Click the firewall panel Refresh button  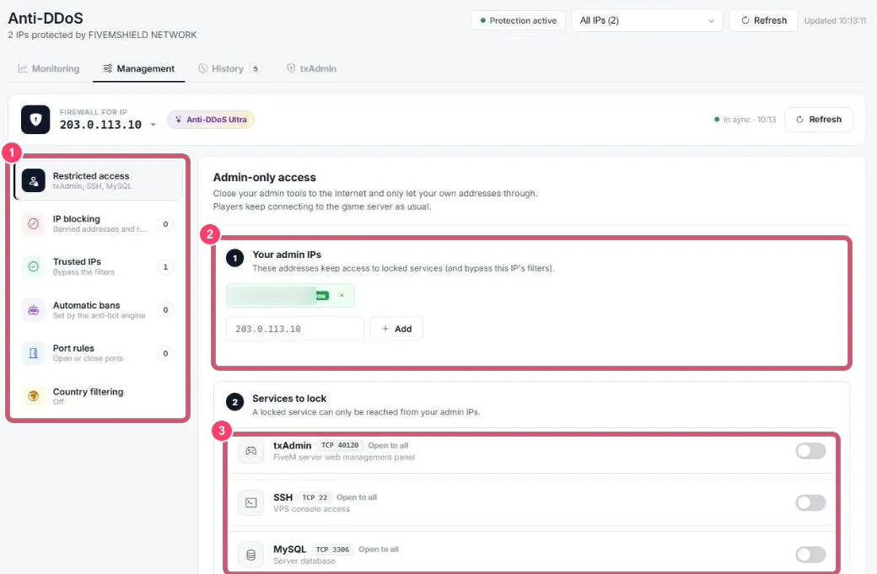(819, 120)
